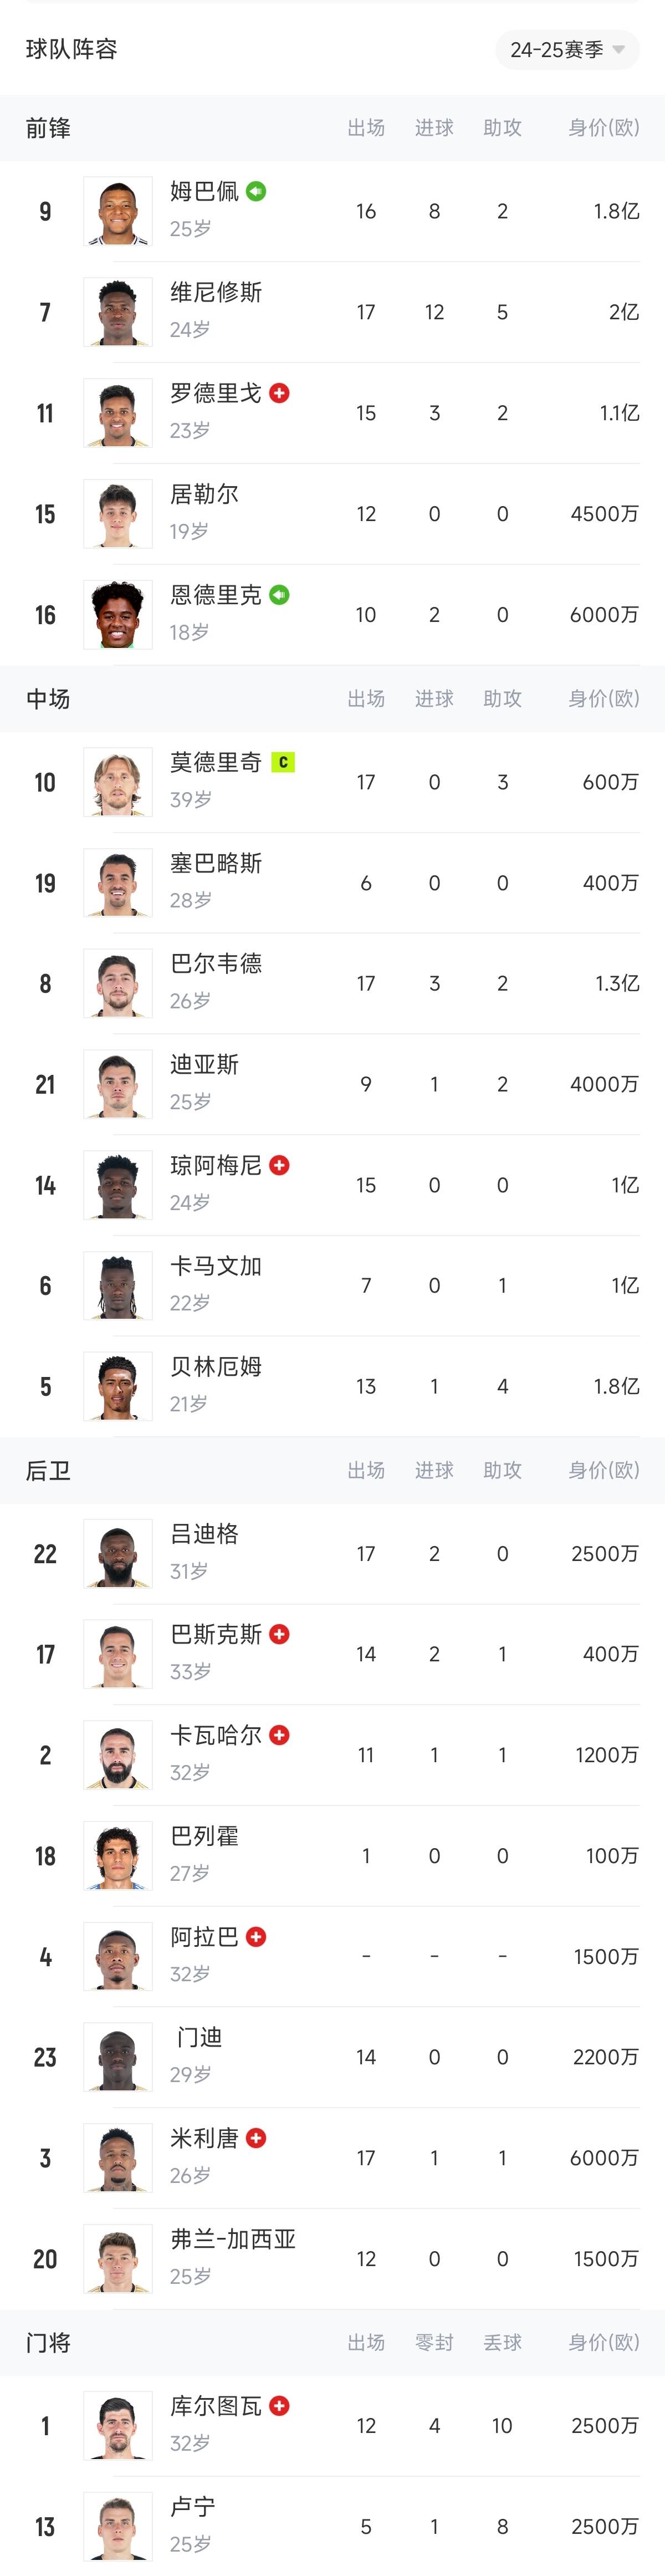Click the injury icon next to 米利唐

pyautogui.click(x=256, y=2138)
